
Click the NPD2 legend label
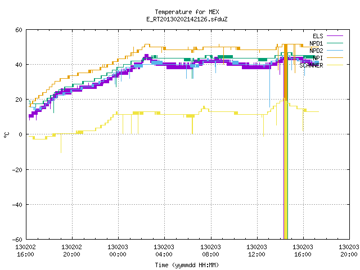tap(316, 51)
